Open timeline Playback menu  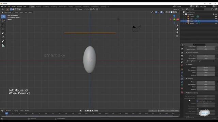click(x=9, y=111)
